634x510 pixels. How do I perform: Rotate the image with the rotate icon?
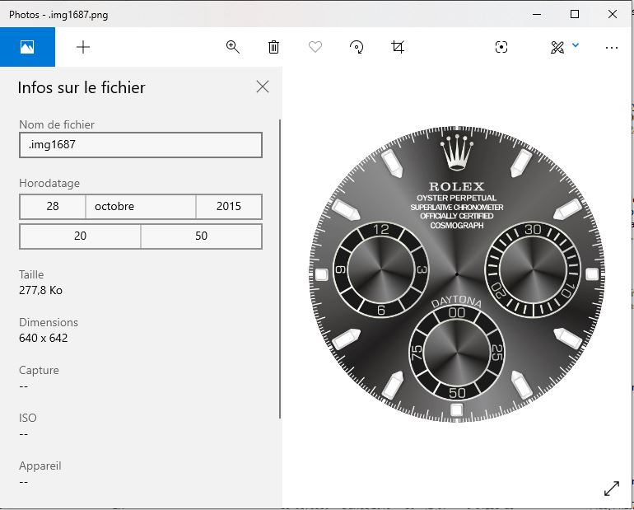(x=357, y=47)
